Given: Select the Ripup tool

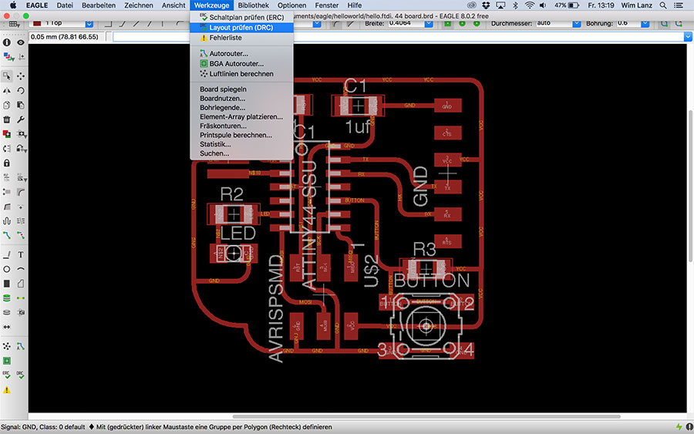Looking at the screenshot, I should click(x=21, y=235).
